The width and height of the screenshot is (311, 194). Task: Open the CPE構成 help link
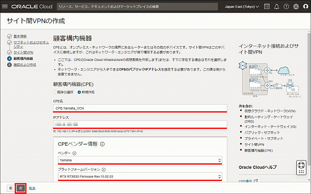click(245, 181)
